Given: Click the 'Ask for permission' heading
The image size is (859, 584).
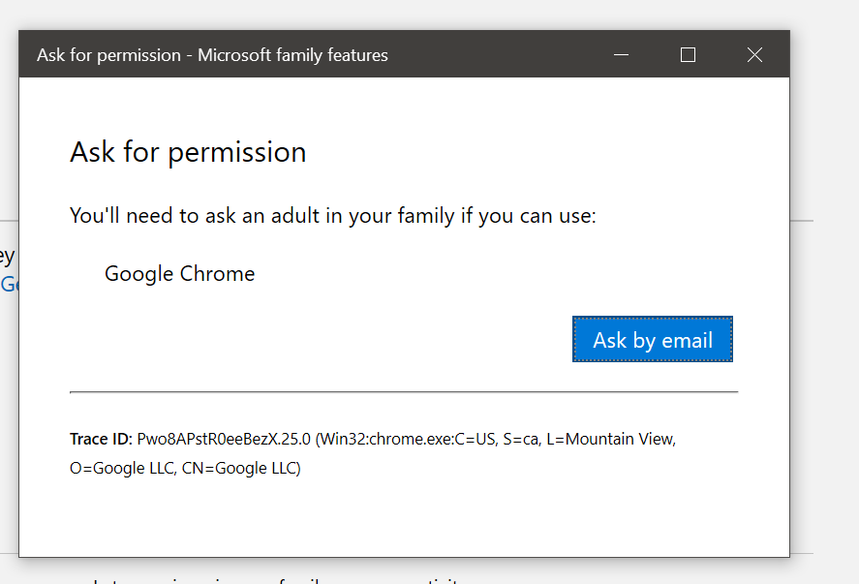Looking at the screenshot, I should point(188,152).
